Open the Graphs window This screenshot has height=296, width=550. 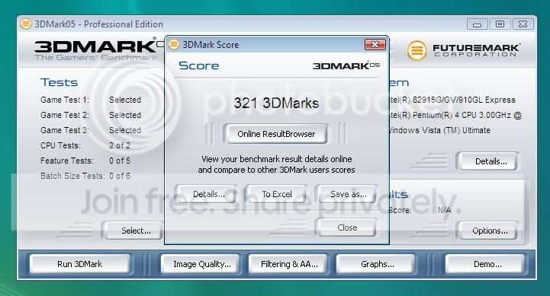pos(375,264)
